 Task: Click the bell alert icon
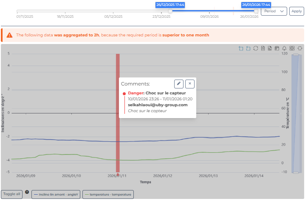pos(284,48)
